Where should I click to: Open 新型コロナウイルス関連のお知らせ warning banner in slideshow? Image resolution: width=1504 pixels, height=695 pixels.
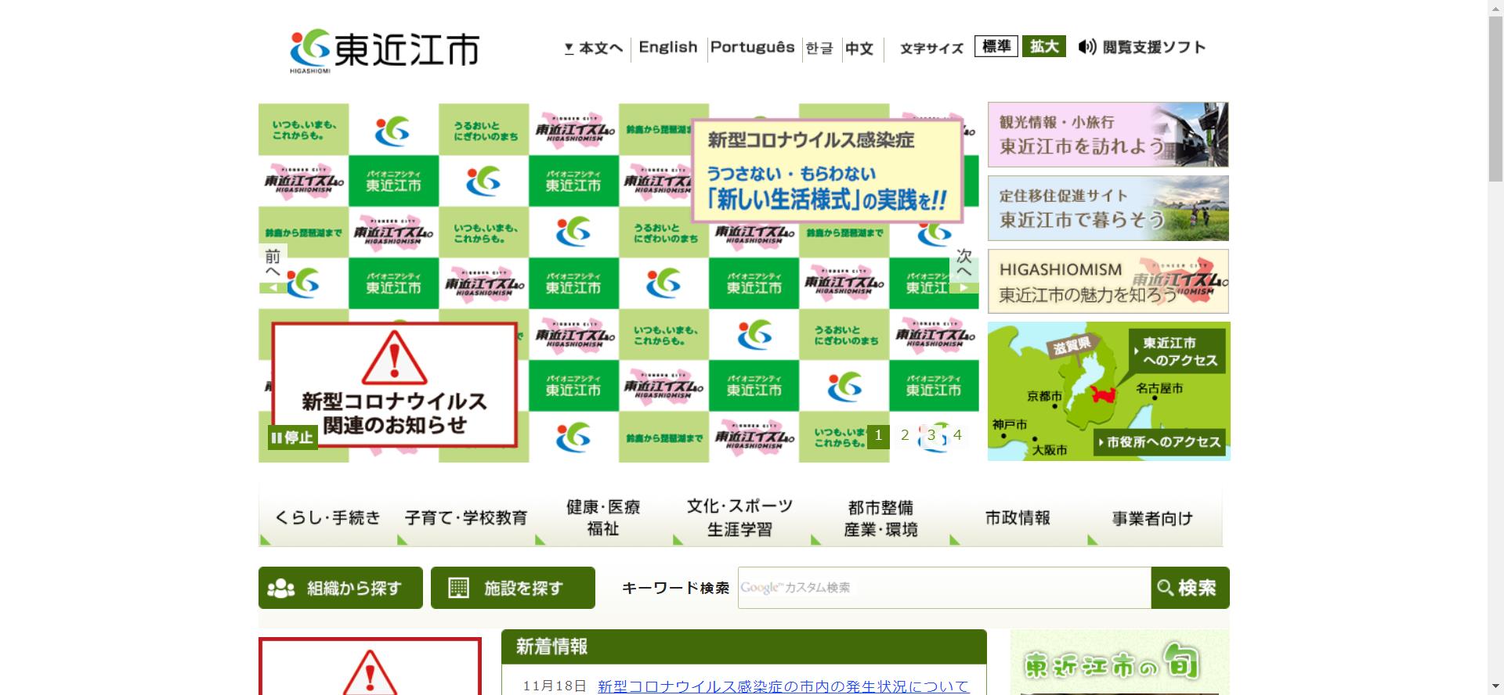(394, 384)
